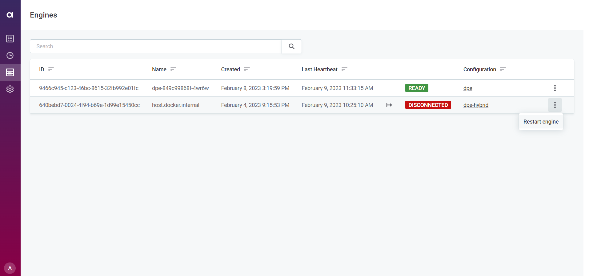This screenshot has width=589, height=276.
Task: Sort the table by Created column
Action: (246, 69)
